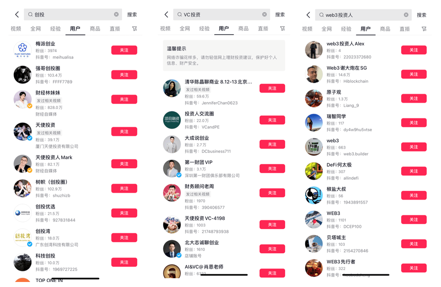Tap 搜索 button next to 创投 field
Screen dimensions: 441x287
coord(132,14)
